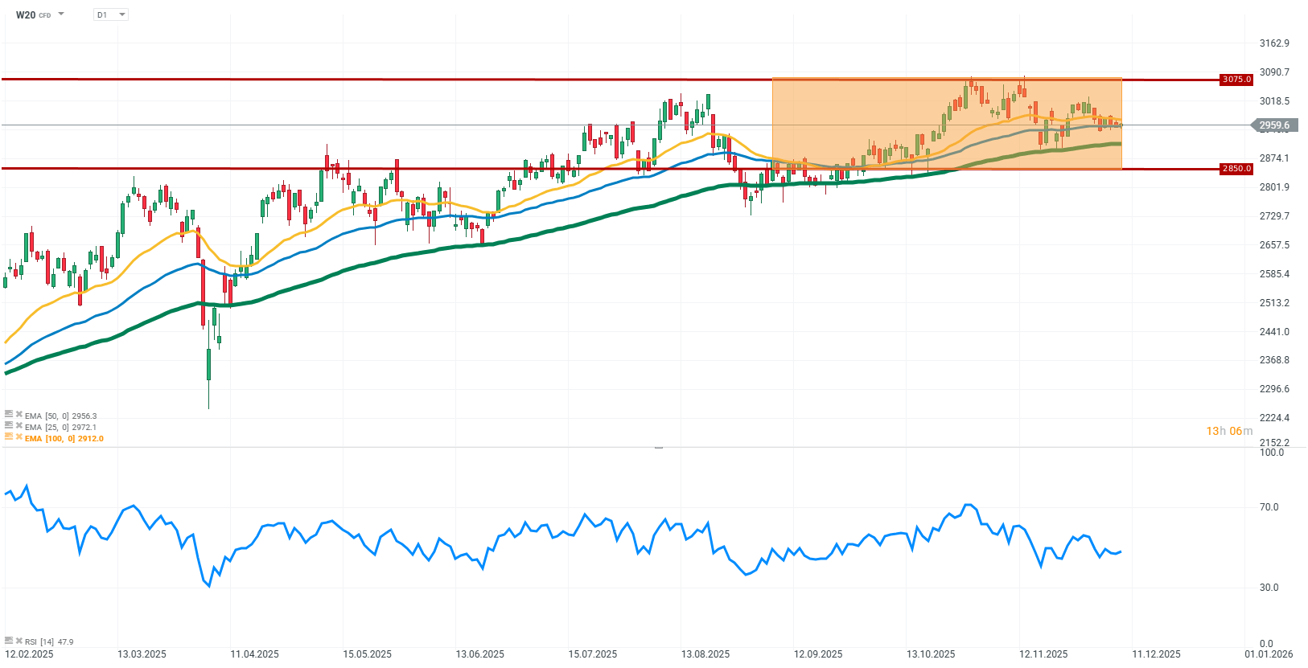Click the 11.04.2025 date label
The height and width of the screenshot is (668, 1308).
pos(254,654)
